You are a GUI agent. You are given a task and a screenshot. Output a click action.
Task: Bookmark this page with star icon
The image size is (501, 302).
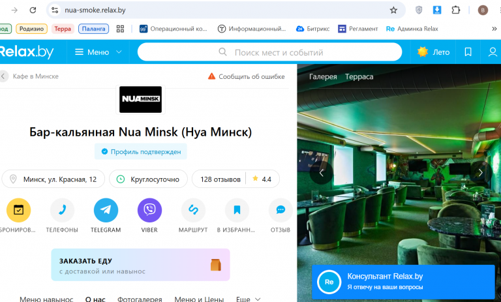(393, 10)
